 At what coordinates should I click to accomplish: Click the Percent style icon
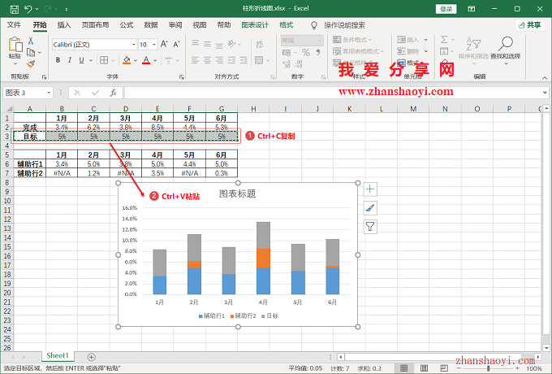pos(305,53)
